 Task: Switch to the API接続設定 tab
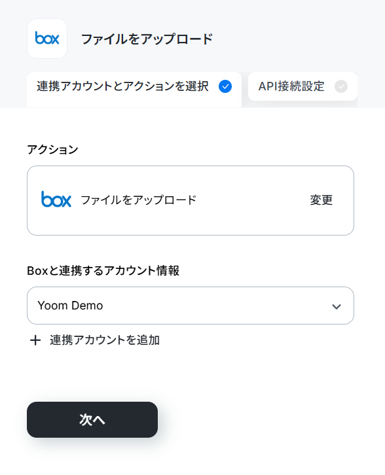pos(302,86)
